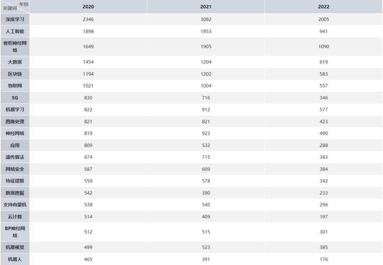
Task: Click the value 301 for BP神经网络
Action: pyautogui.click(x=324, y=232)
